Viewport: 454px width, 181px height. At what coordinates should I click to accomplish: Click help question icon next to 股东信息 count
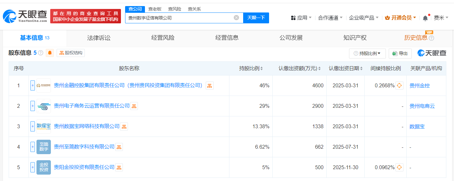(x=41, y=53)
